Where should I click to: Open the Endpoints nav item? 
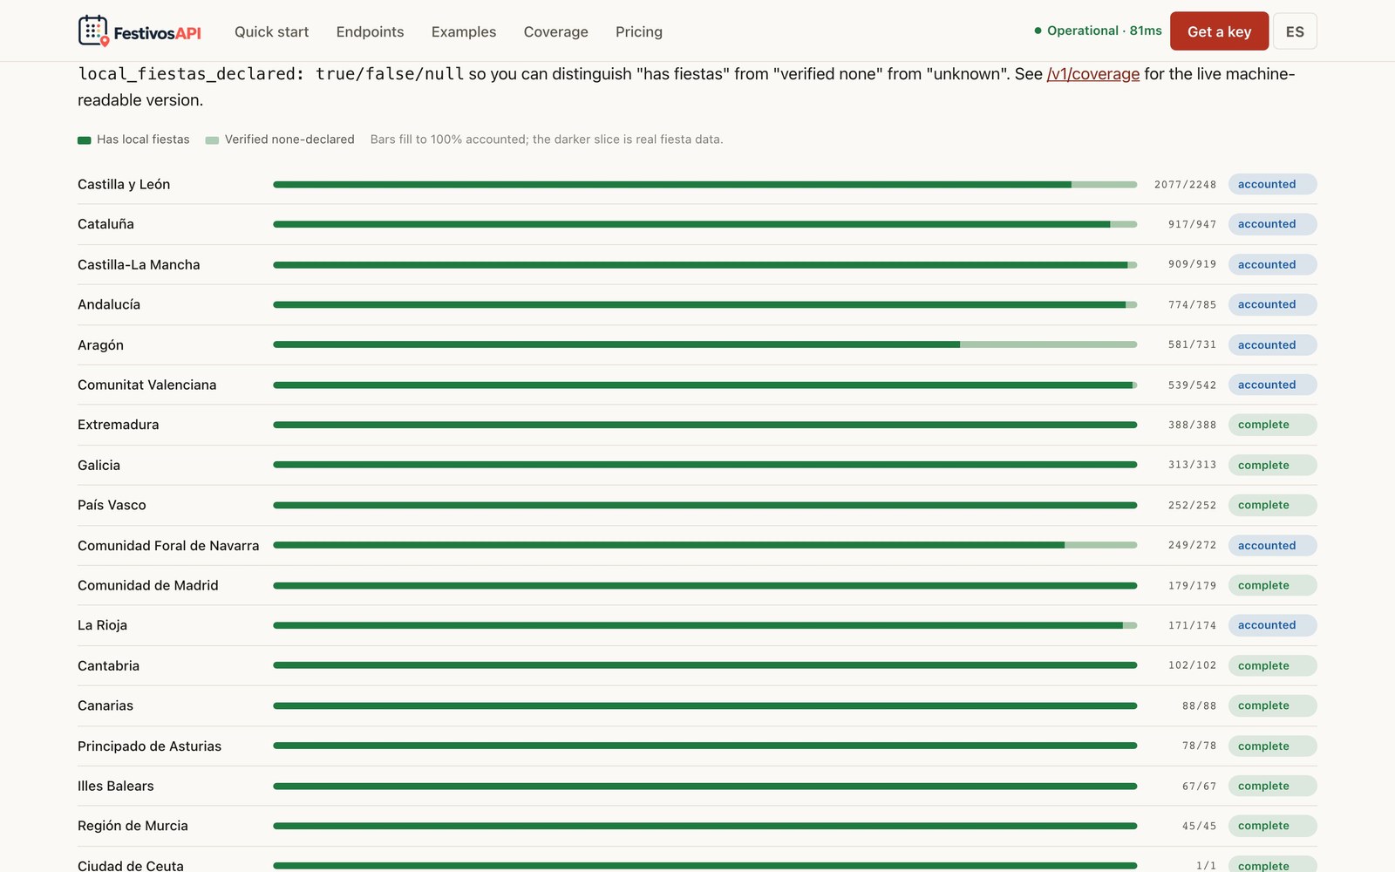point(370,31)
